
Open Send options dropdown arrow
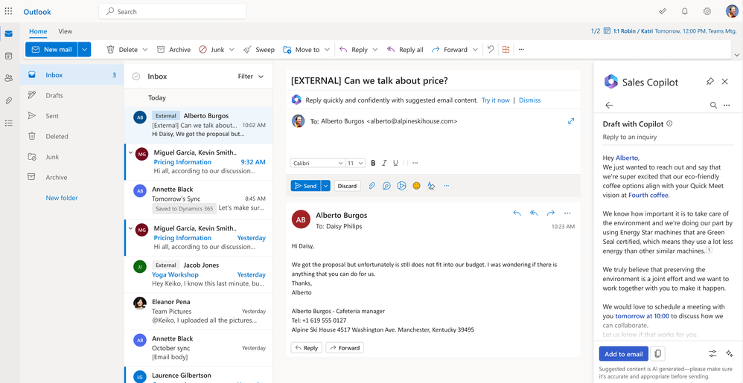325,186
